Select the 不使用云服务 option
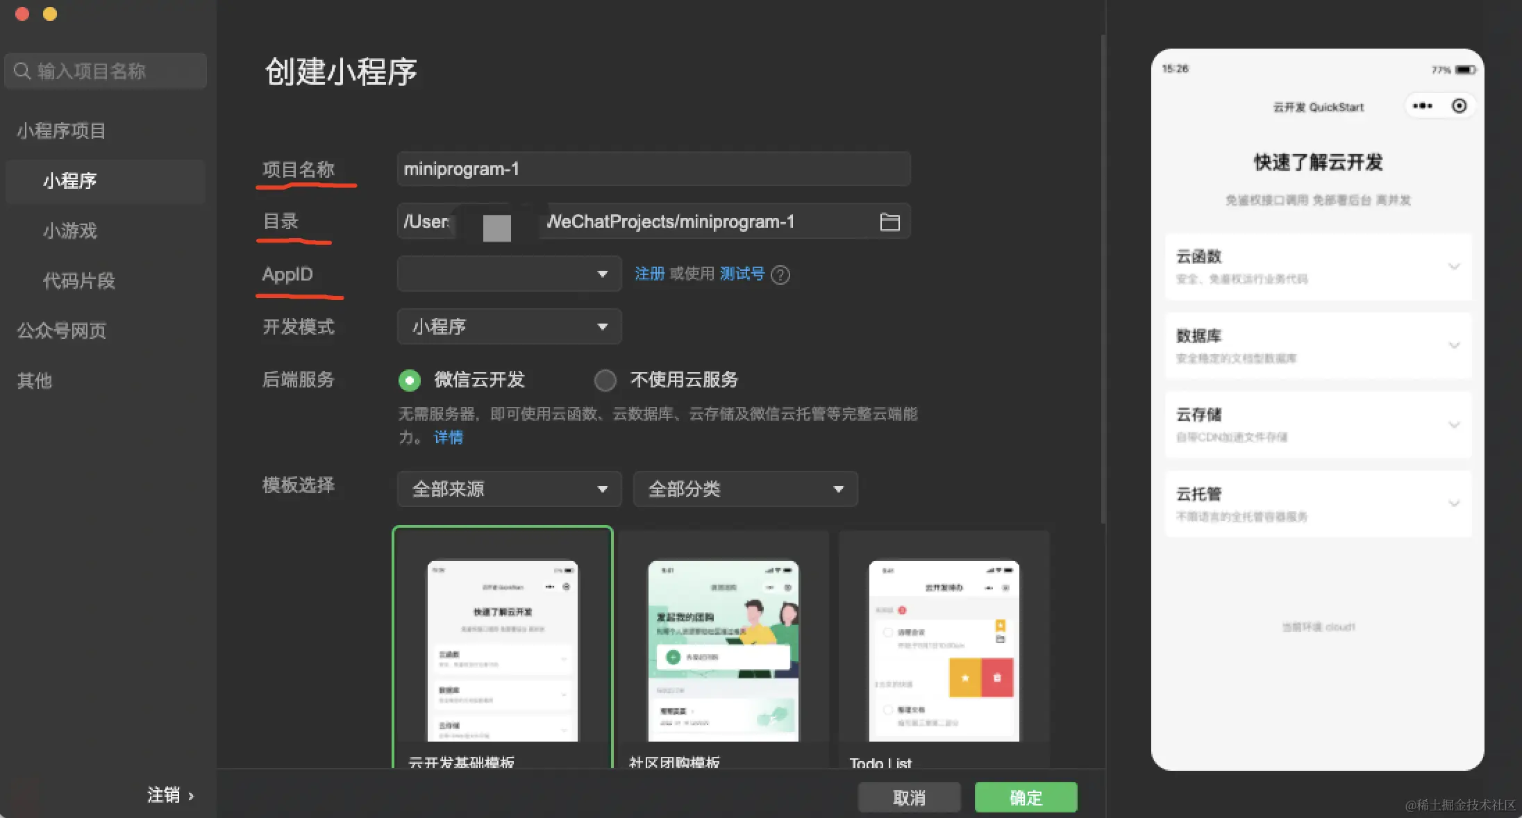The image size is (1522, 818). point(605,380)
